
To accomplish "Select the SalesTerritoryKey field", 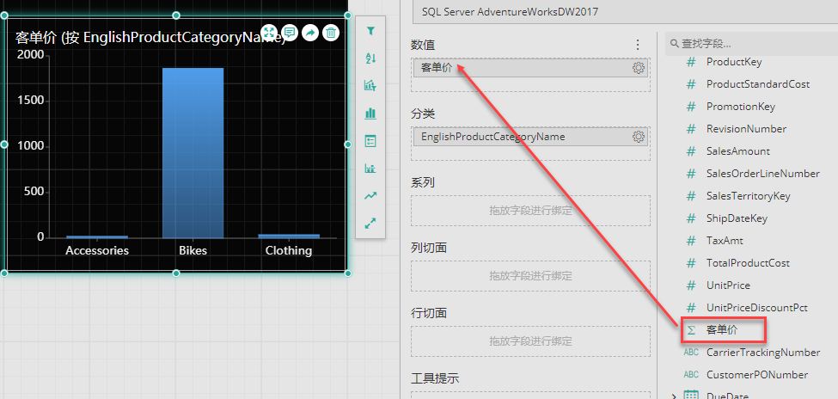I will tap(749, 196).
